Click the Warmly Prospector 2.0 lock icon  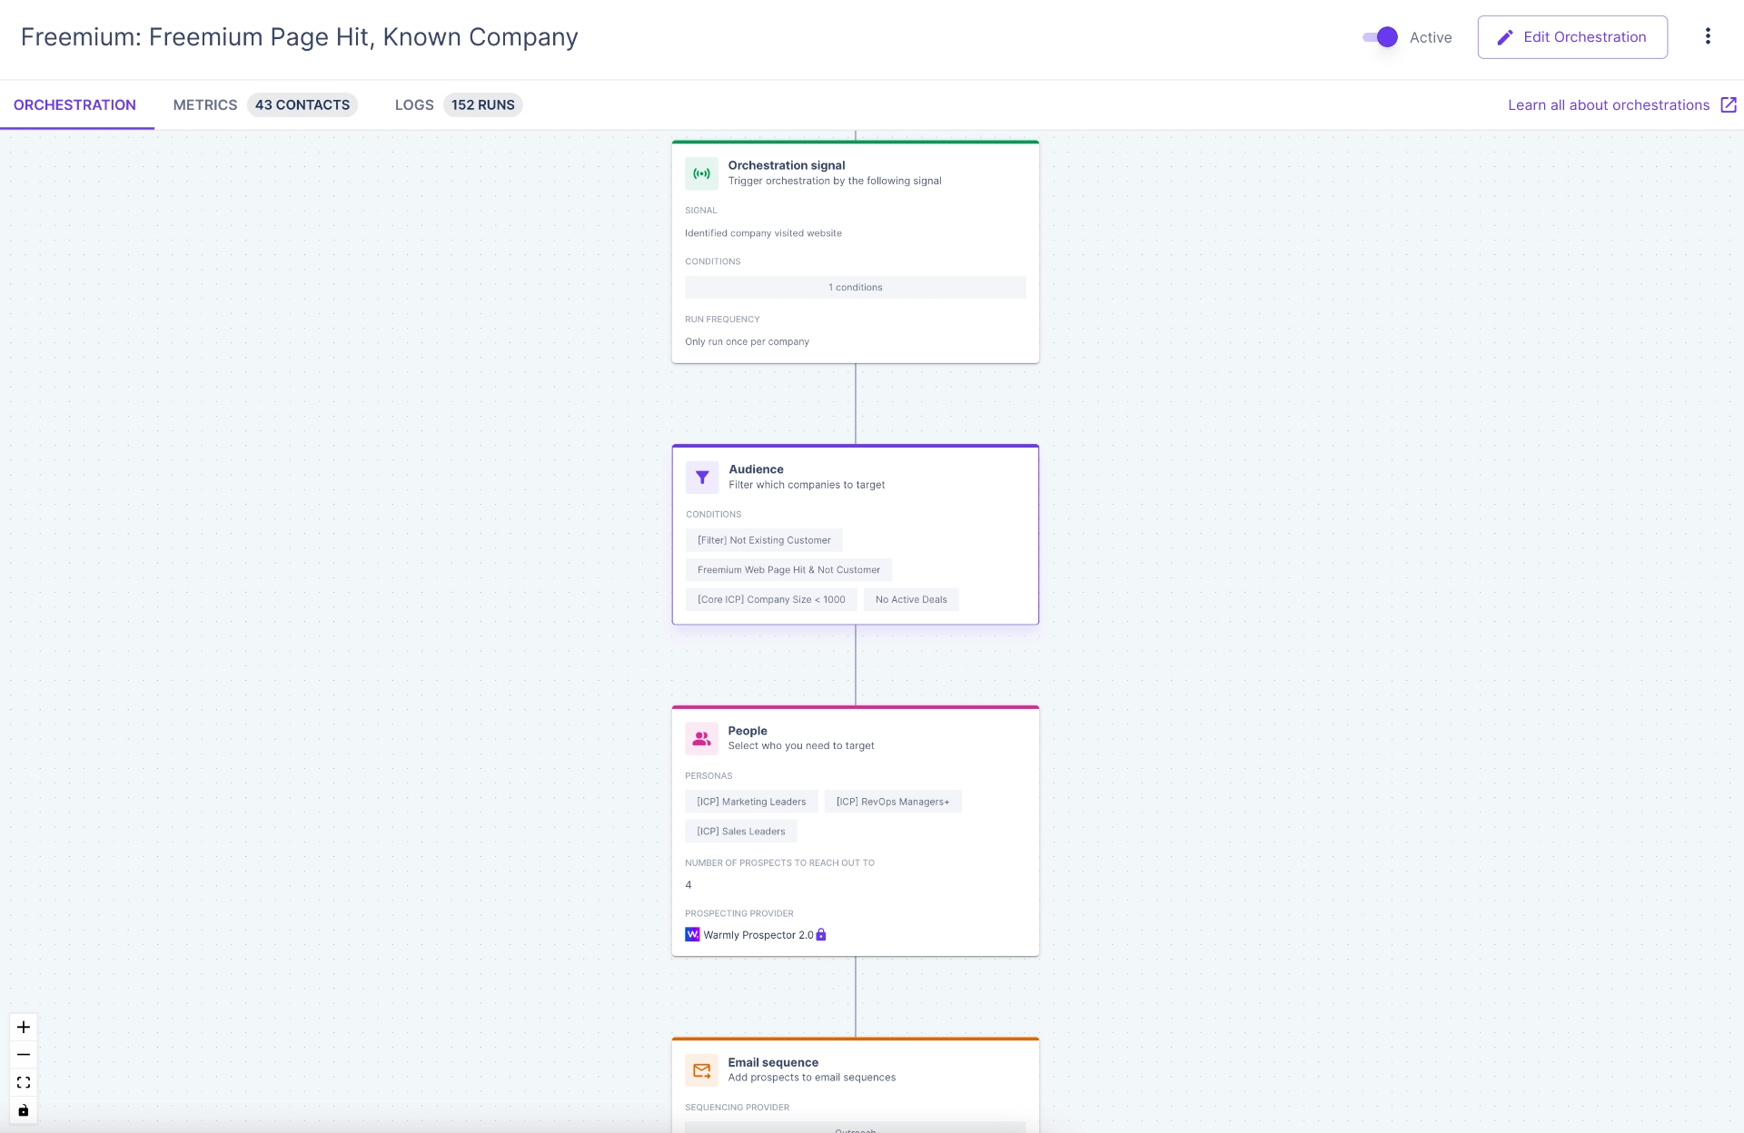pos(821,934)
